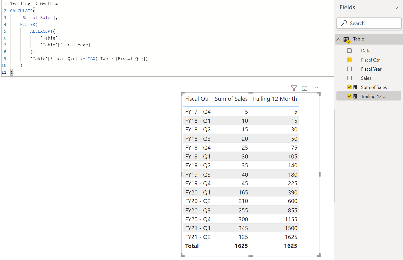
Task: Check the Date field checkbox
Action: point(349,51)
